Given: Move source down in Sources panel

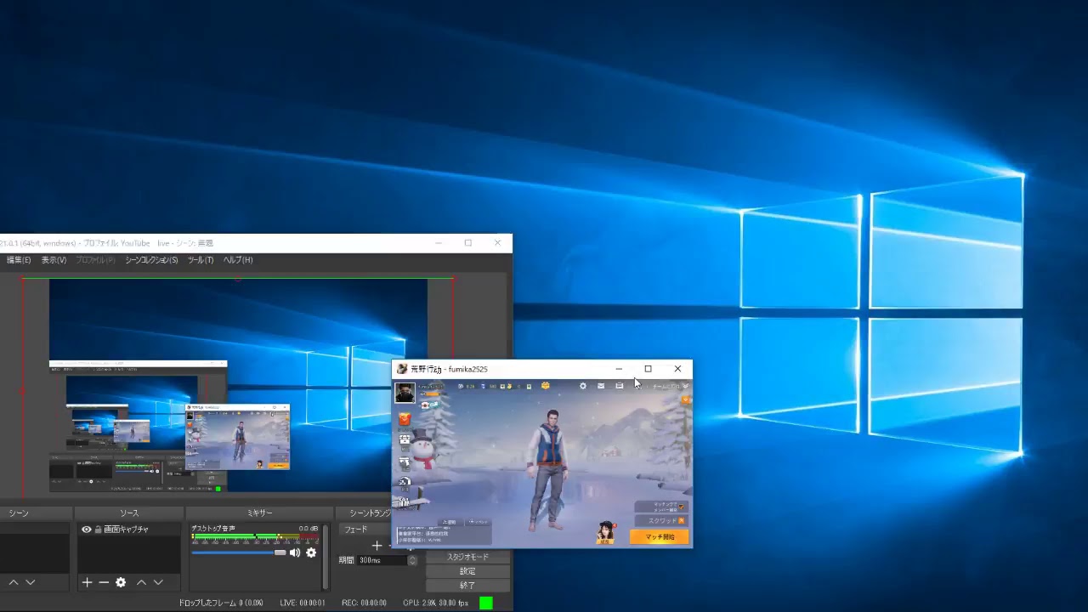Looking at the screenshot, I should click(158, 582).
